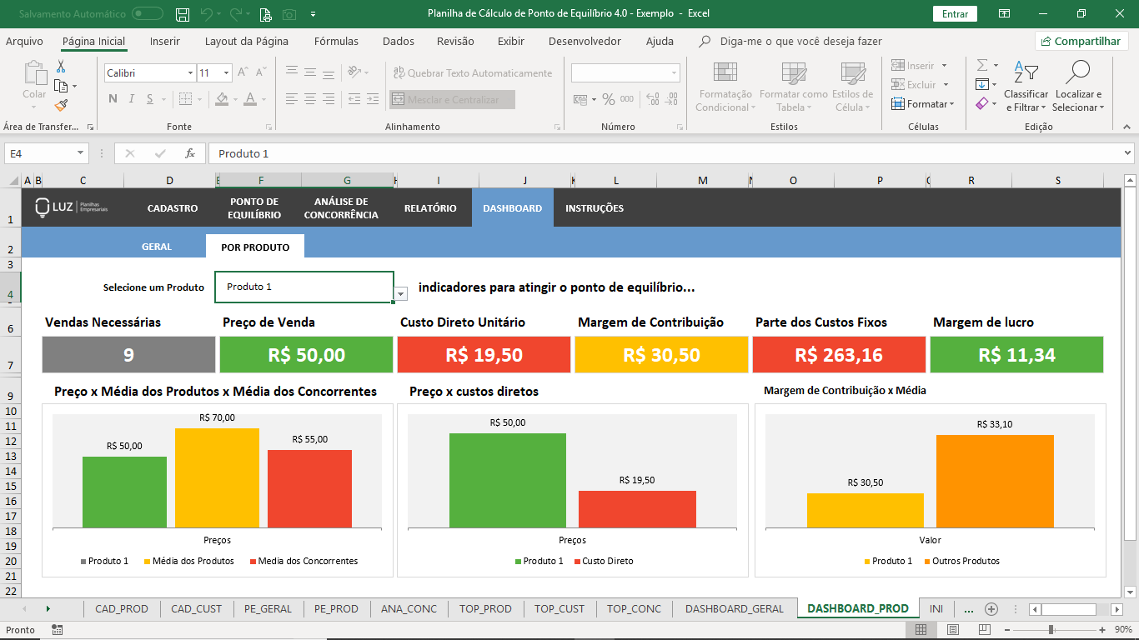The height and width of the screenshot is (640, 1139).
Task: Click the percent style icon
Action: point(609,99)
